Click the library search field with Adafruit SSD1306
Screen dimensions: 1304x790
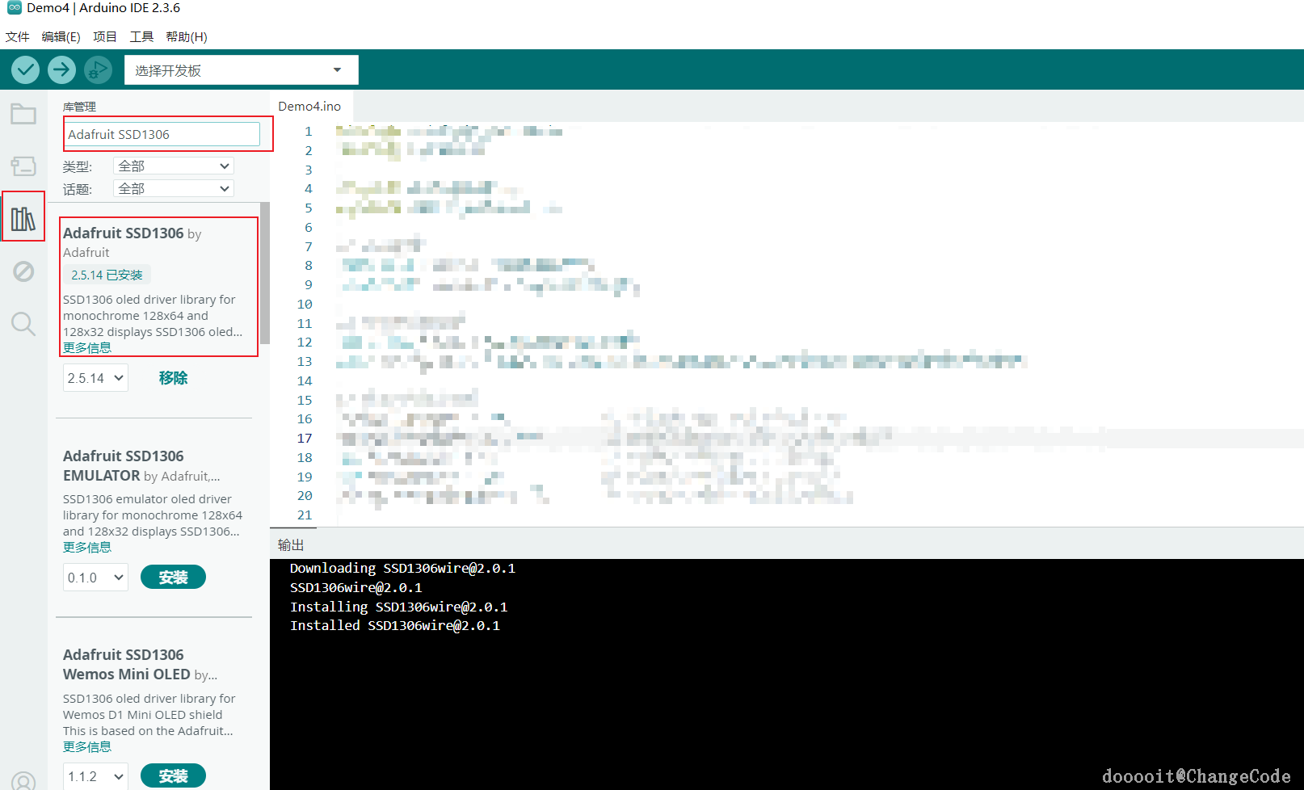point(162,134)
